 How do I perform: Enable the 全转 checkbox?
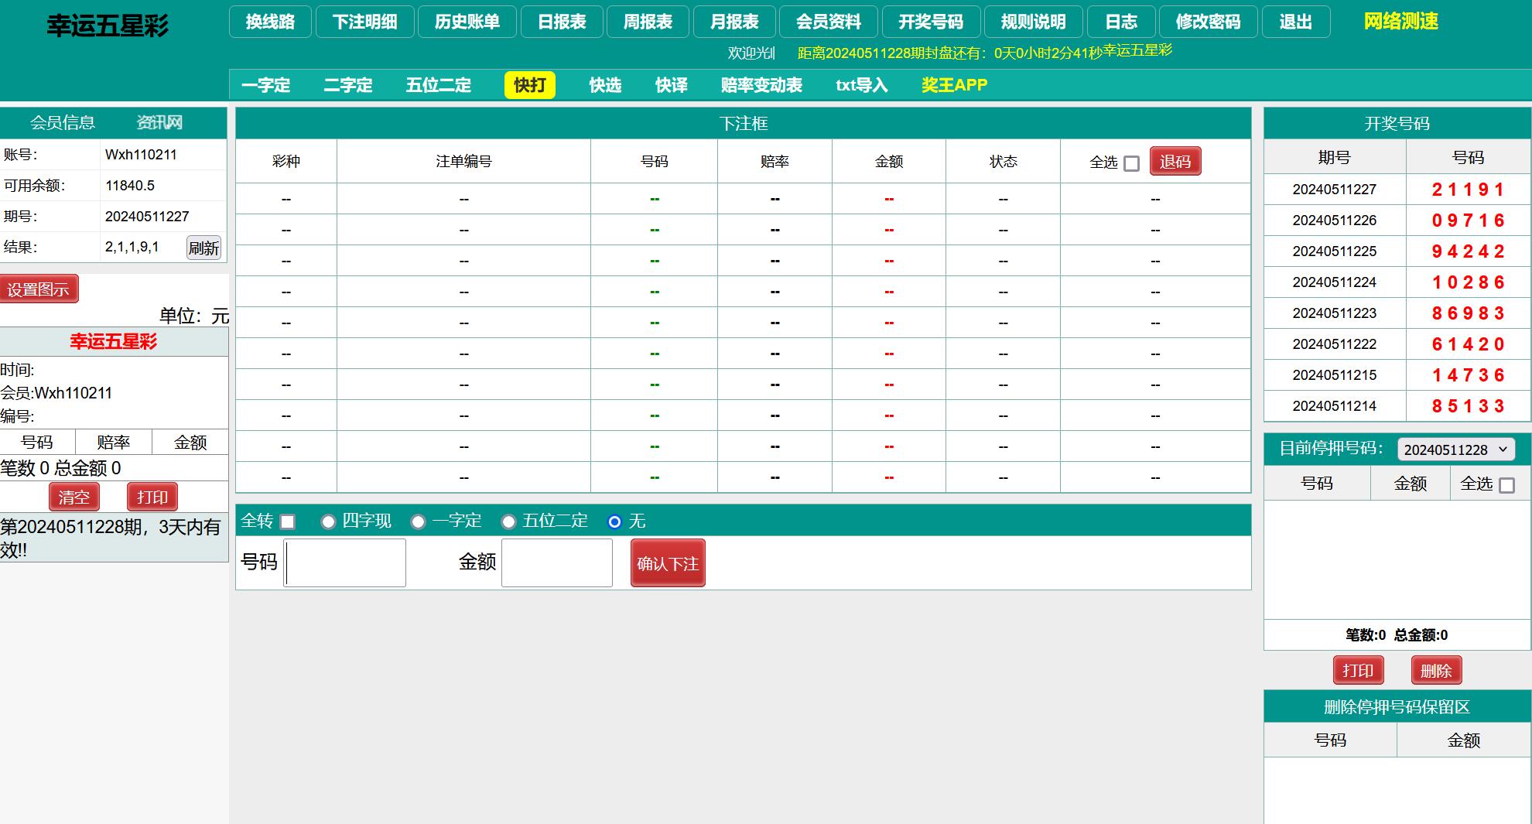pos(287,521)
